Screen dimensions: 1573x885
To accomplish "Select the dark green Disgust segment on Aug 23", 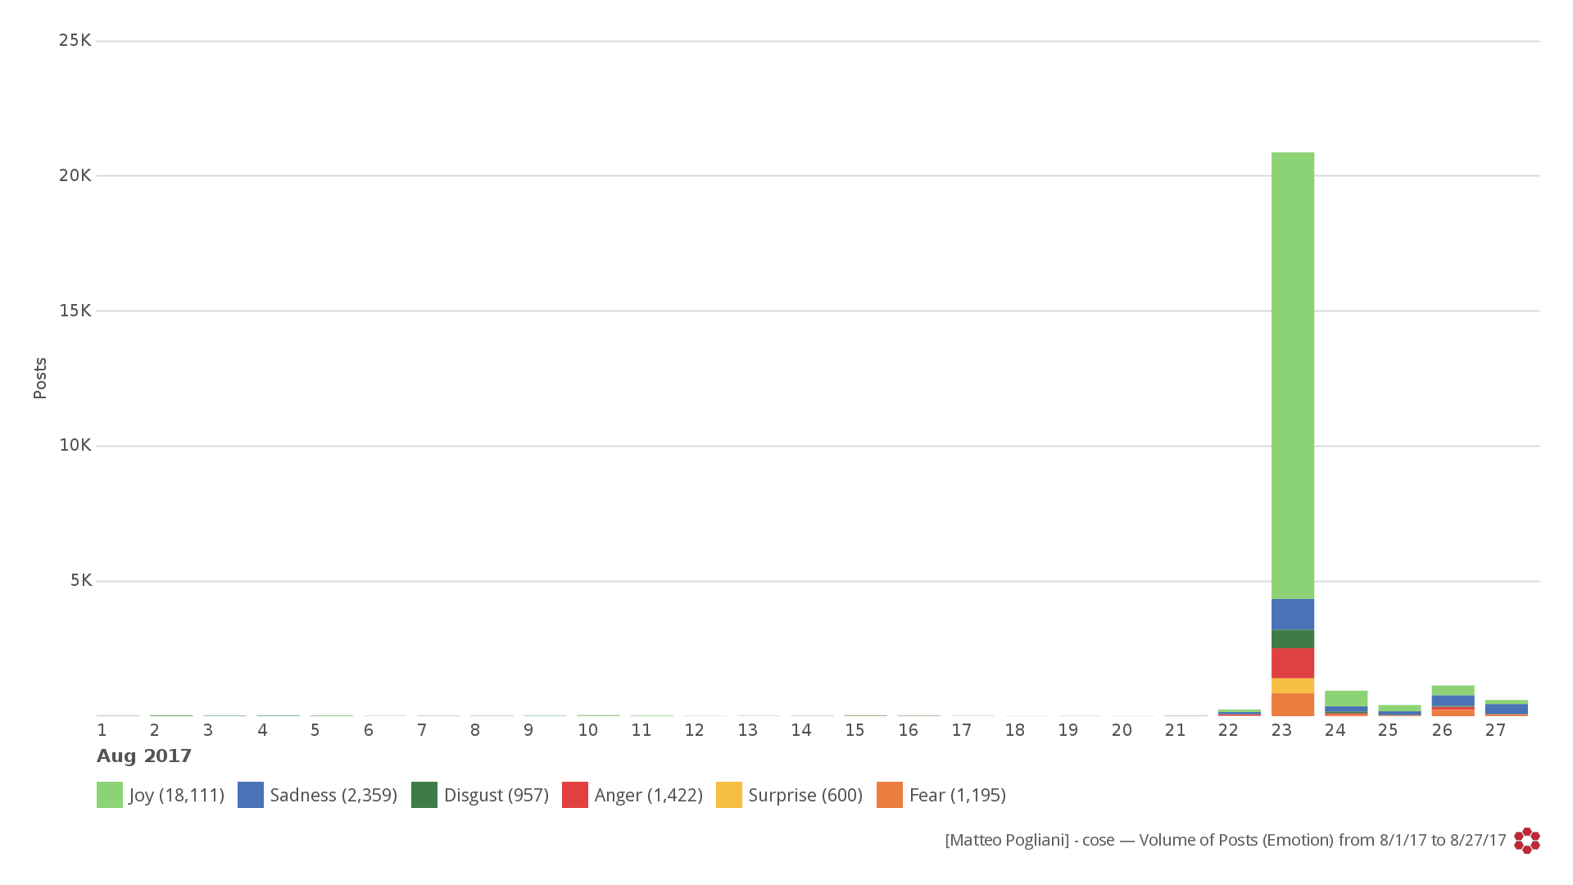I will [1292, 639].
